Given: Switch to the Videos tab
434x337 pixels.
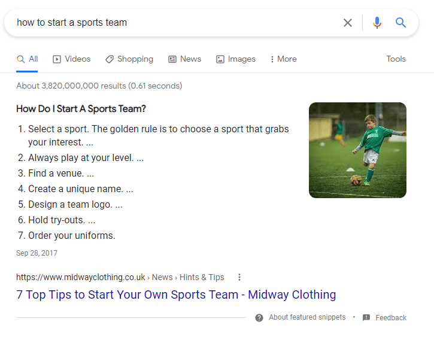Looking at the screenshot, I should pyautogui.click(x=71, y=59).
